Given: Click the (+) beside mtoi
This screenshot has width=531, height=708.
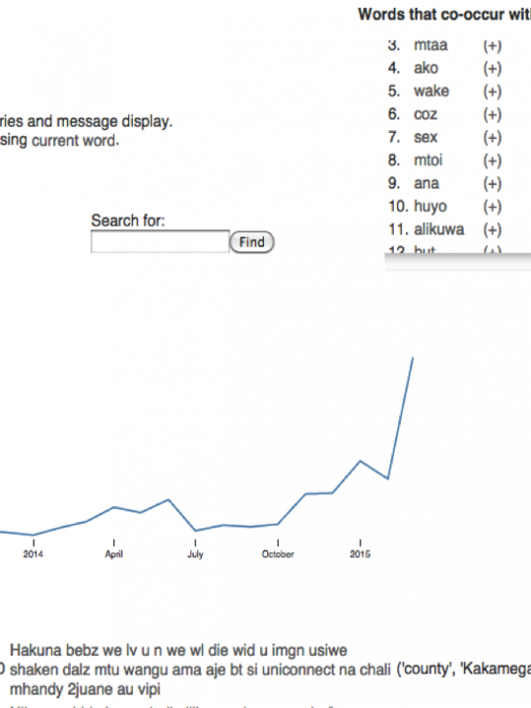Looking at the screenshot, I should (x=492, y=160).
